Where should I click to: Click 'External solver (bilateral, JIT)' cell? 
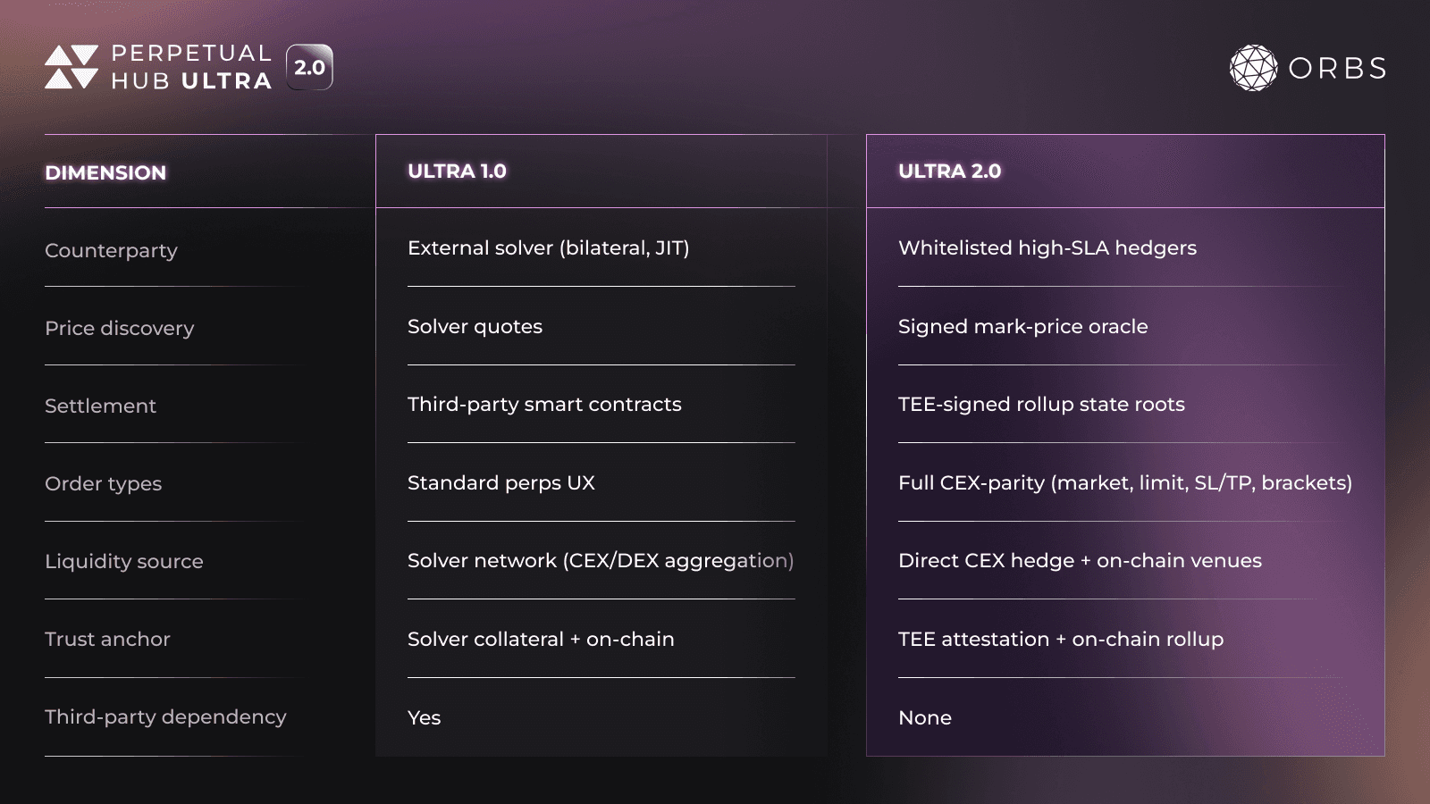tap(548, 247)
